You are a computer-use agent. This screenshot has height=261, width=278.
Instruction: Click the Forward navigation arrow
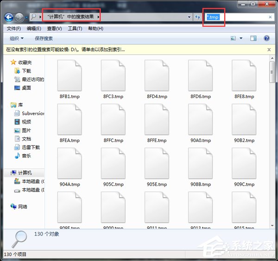click(19, 17)
